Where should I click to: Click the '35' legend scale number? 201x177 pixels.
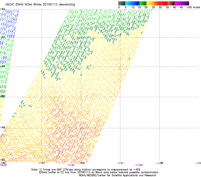coord(167,7)
